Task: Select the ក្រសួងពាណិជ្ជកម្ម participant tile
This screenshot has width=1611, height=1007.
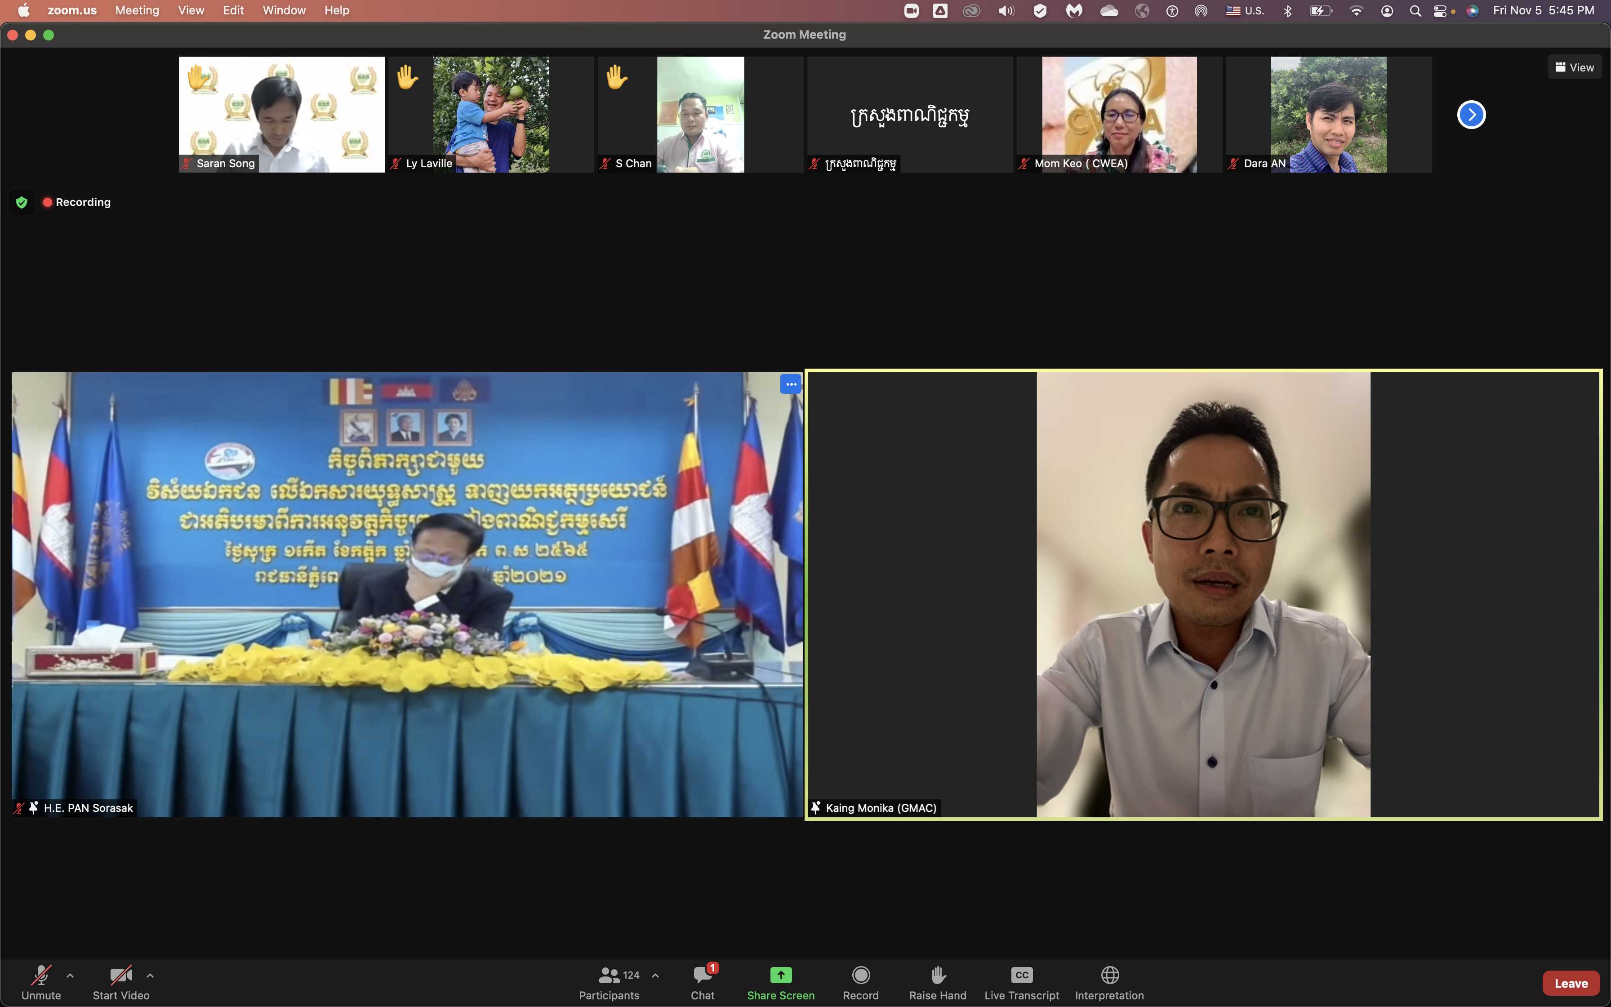Action: pyautogui.click(x=910, y=115)
